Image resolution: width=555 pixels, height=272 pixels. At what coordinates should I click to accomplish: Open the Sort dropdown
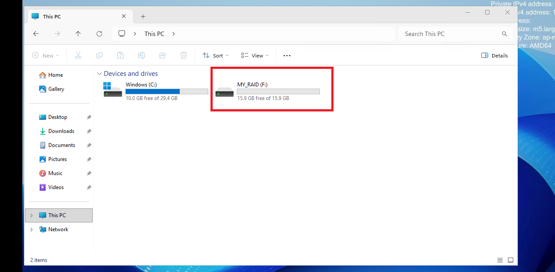(x=216, y=56)
